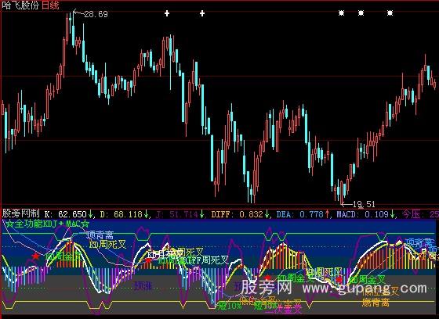The height and width of the screenshot is (319, 439).
Task: Select the rightmost white asterisk marker
Action: 390,13
